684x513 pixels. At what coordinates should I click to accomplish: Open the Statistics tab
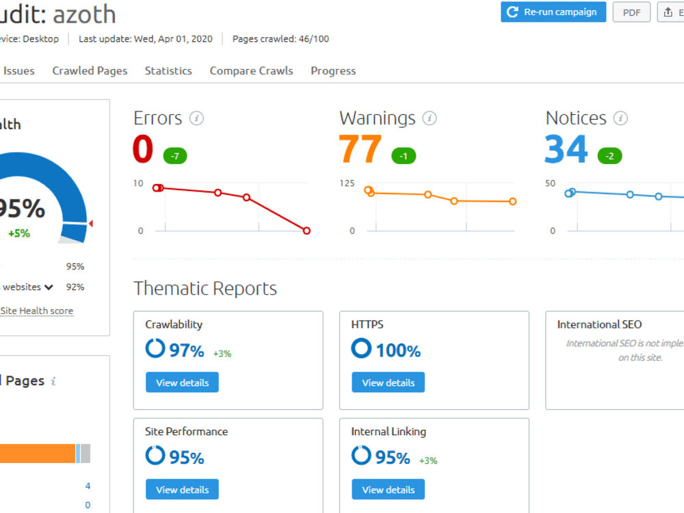tap(168, 70)
